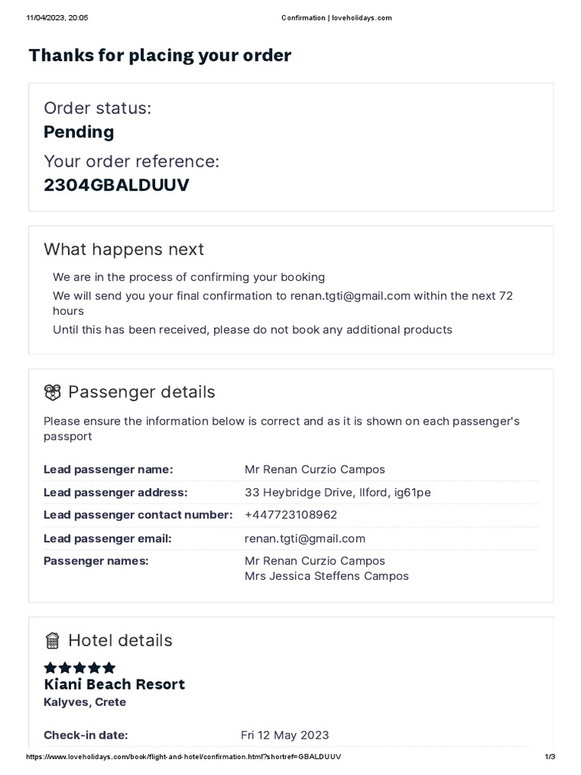Click the page title Thanks for placing your order

[x=160, y=55]
